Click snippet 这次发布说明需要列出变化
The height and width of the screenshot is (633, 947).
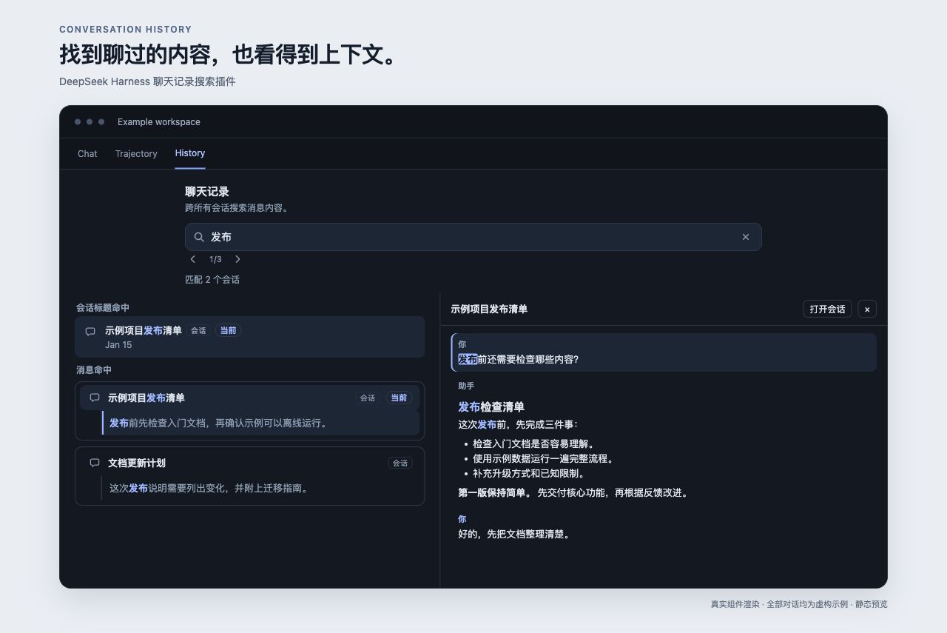(260, 488)
